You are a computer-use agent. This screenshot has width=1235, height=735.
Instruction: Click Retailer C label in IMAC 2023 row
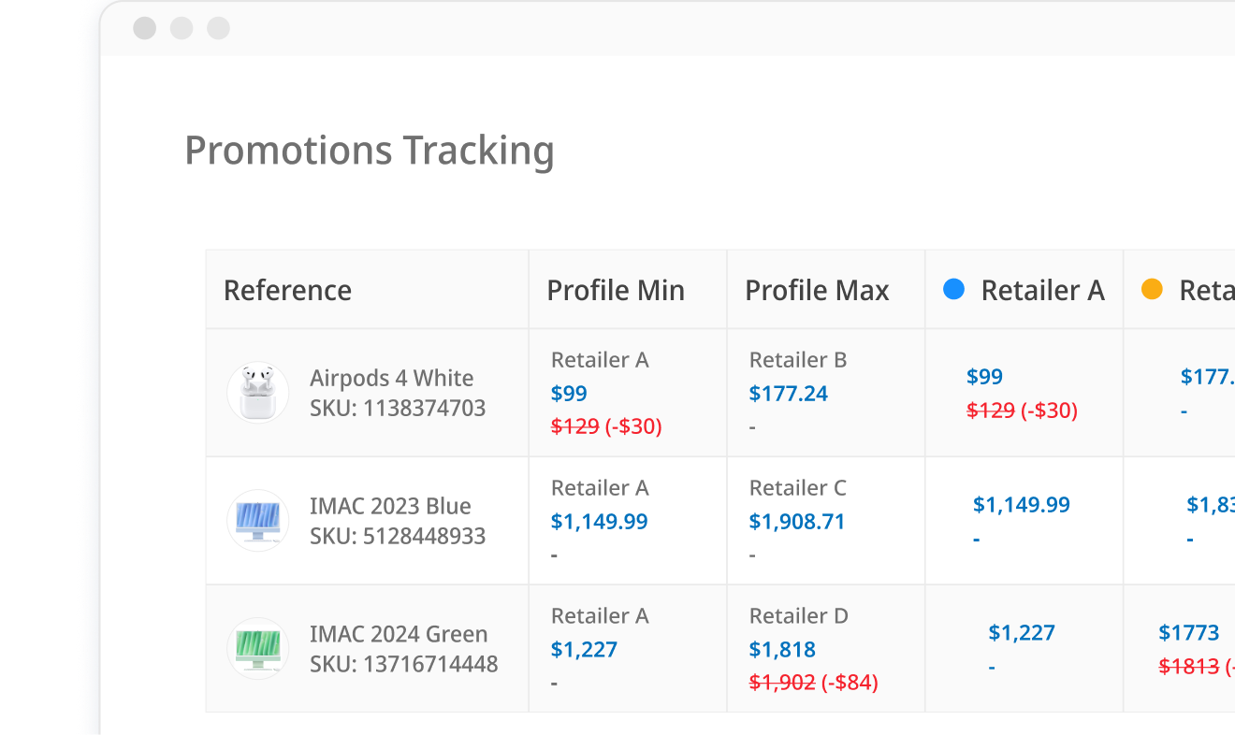pyautogui.click(x=797, y=488)
